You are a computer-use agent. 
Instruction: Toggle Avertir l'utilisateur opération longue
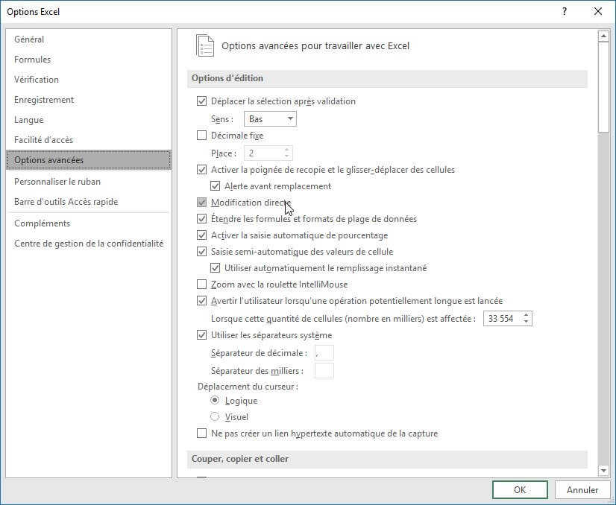(x=201, y=301)
